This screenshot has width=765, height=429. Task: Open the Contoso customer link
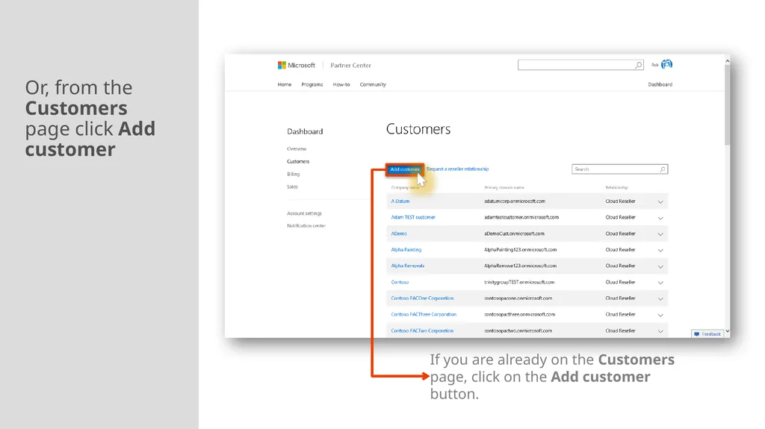[400, 282]
